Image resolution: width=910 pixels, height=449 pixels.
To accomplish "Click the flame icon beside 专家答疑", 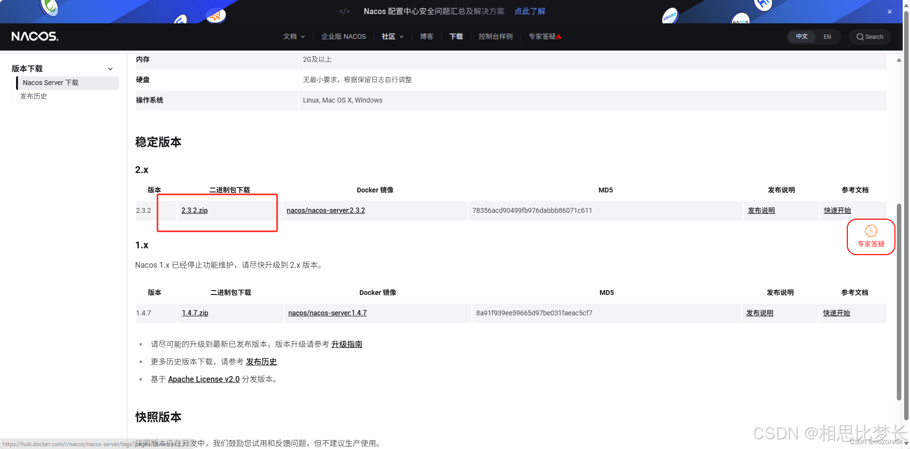I will click(x=559, y=37).
